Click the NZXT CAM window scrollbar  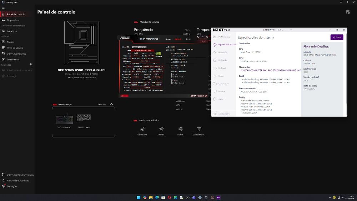pos(346,68)
